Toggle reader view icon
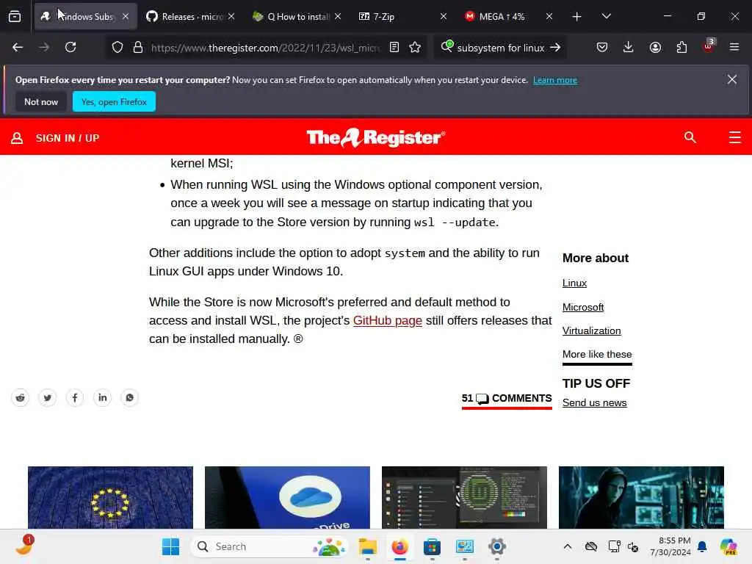The width and height of the screenshot is (752, 564). 394,47
